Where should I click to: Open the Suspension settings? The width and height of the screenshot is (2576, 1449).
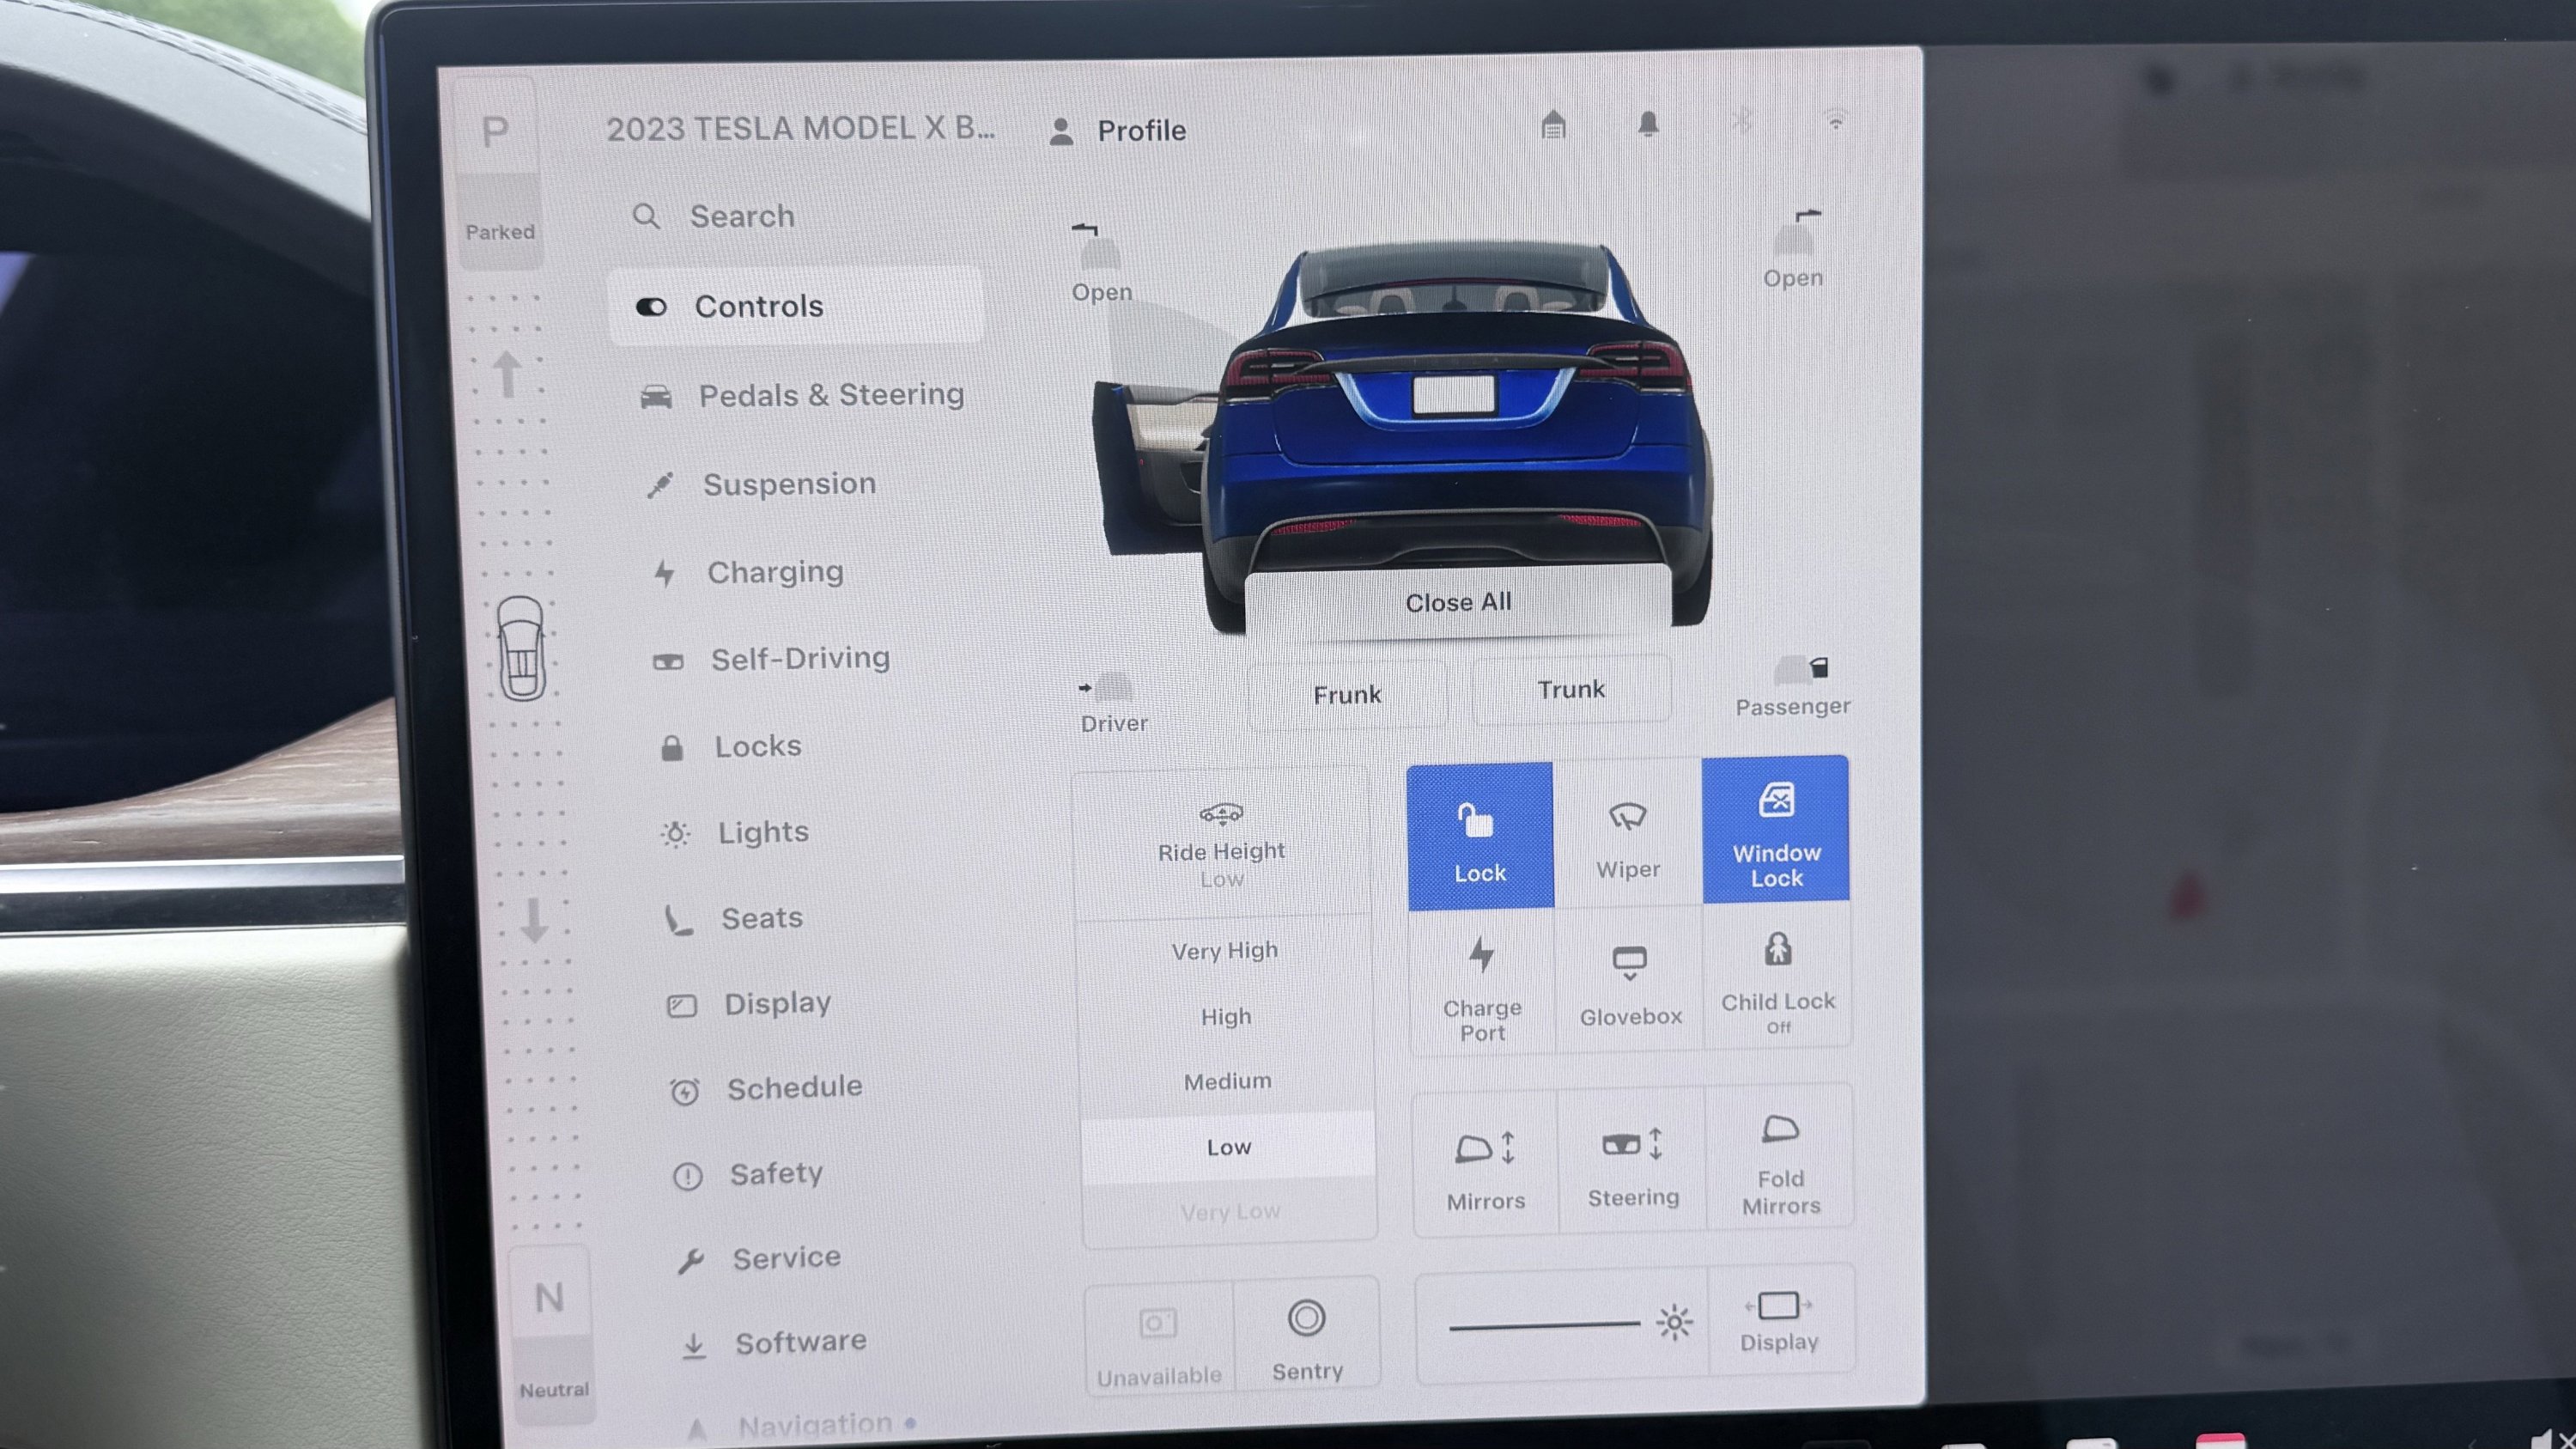coord(761,484)
